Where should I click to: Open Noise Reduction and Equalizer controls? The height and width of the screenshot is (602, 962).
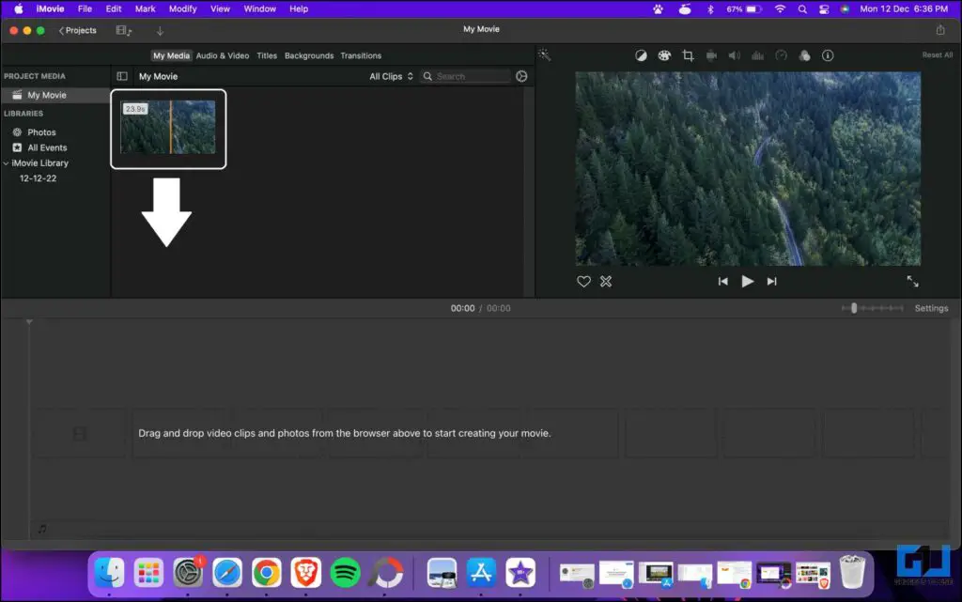click(757, 55)
